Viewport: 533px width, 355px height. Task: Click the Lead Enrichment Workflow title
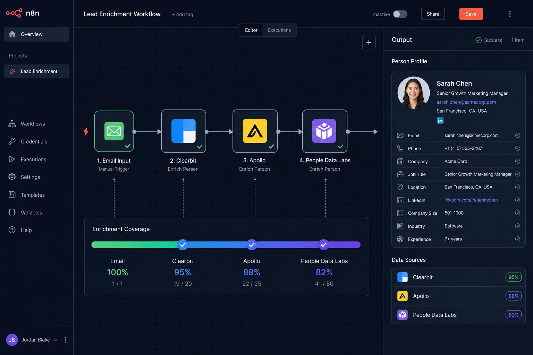(122, 14)
